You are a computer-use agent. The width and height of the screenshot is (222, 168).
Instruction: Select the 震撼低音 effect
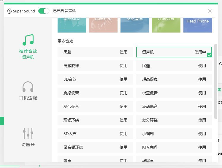(x=123, y=93)
